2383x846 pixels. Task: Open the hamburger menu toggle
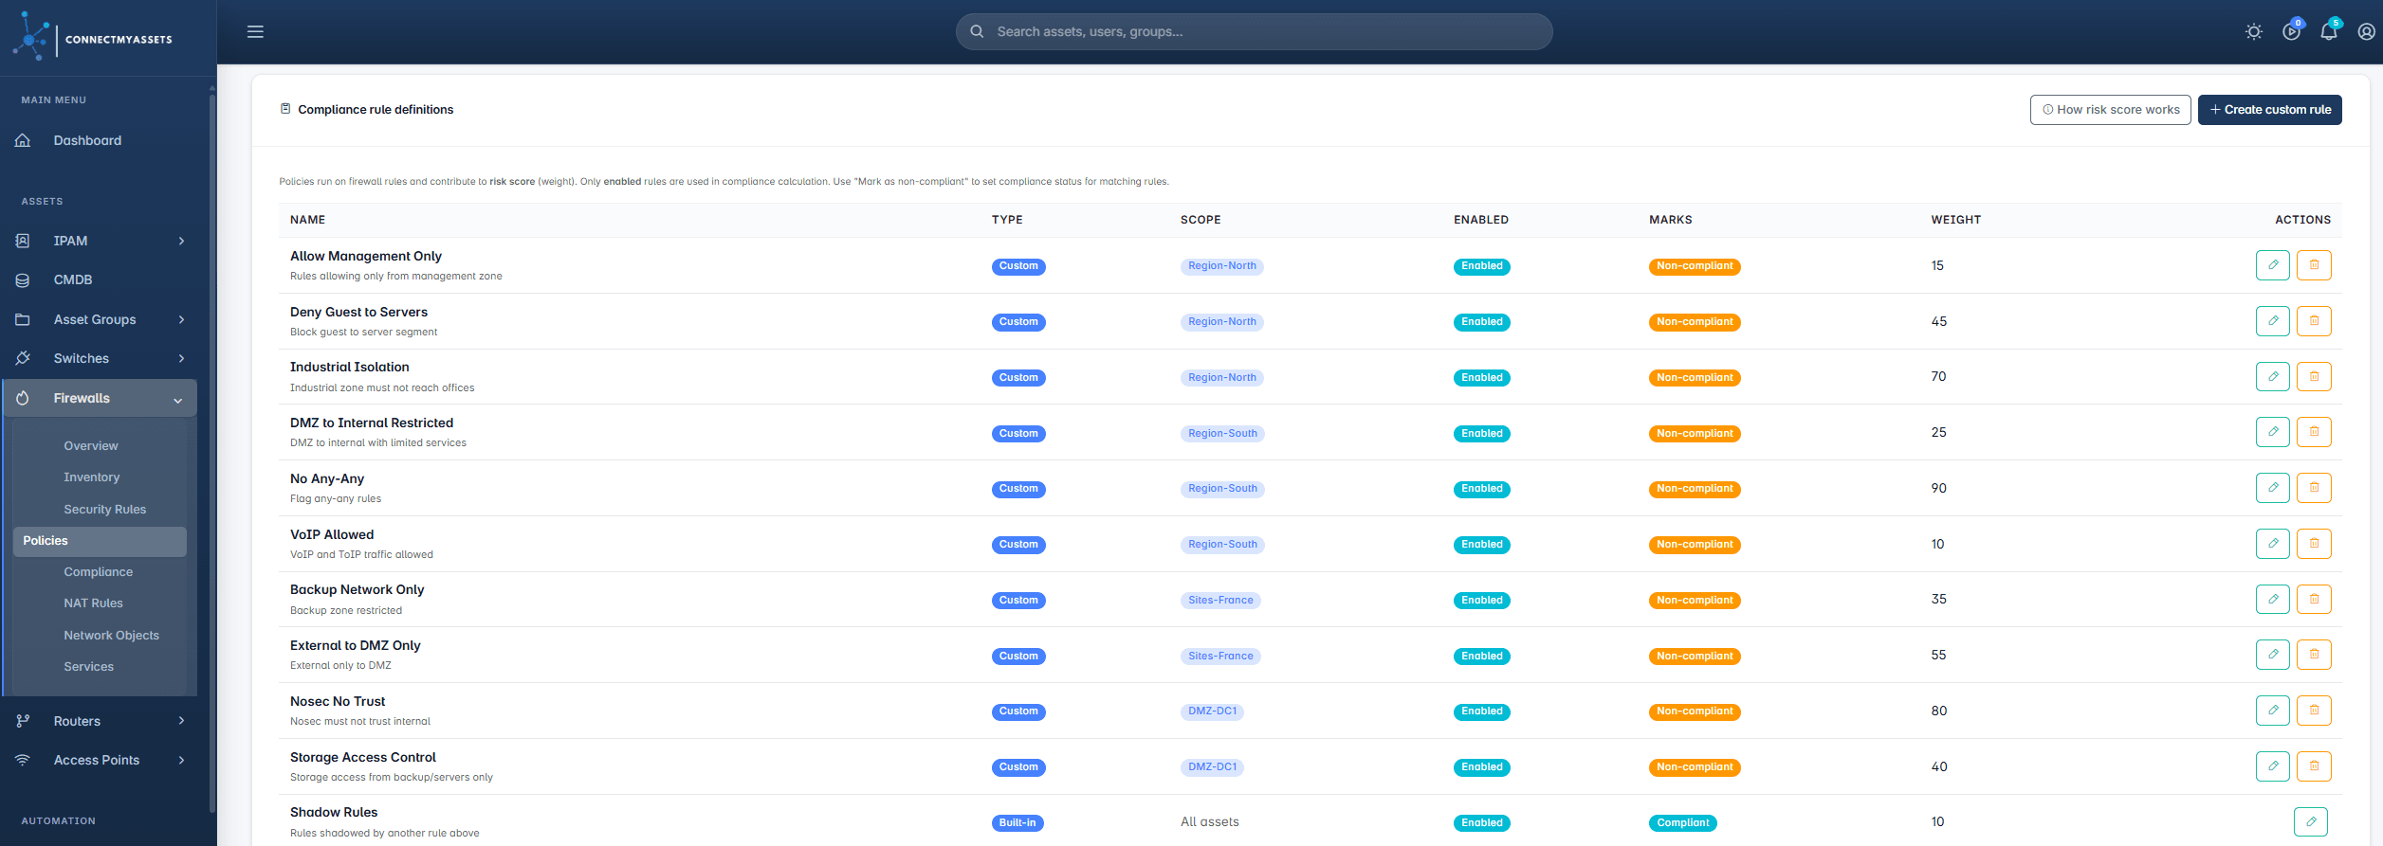point(255,31)
